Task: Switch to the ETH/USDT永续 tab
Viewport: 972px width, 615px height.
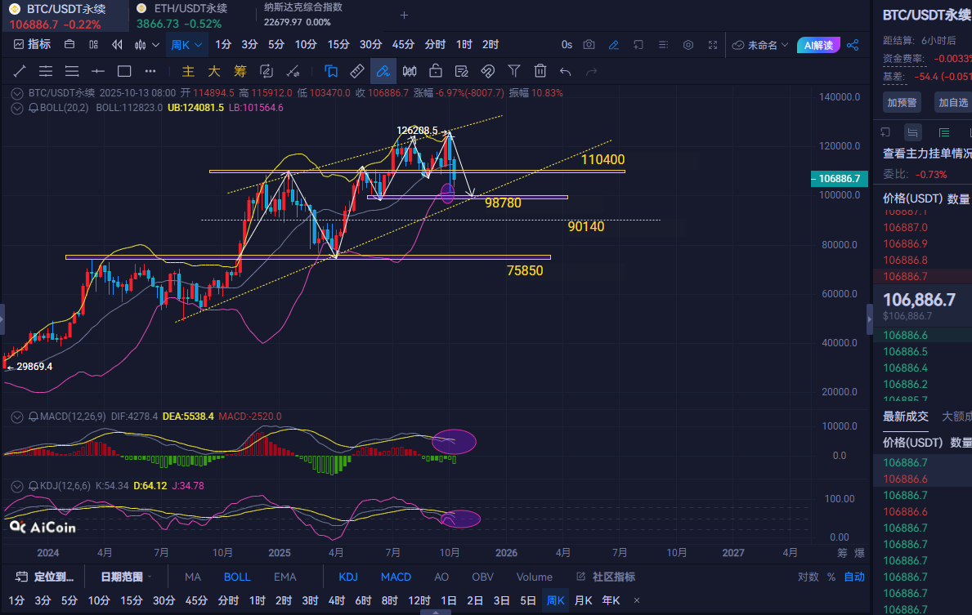Action: (190, 16)
